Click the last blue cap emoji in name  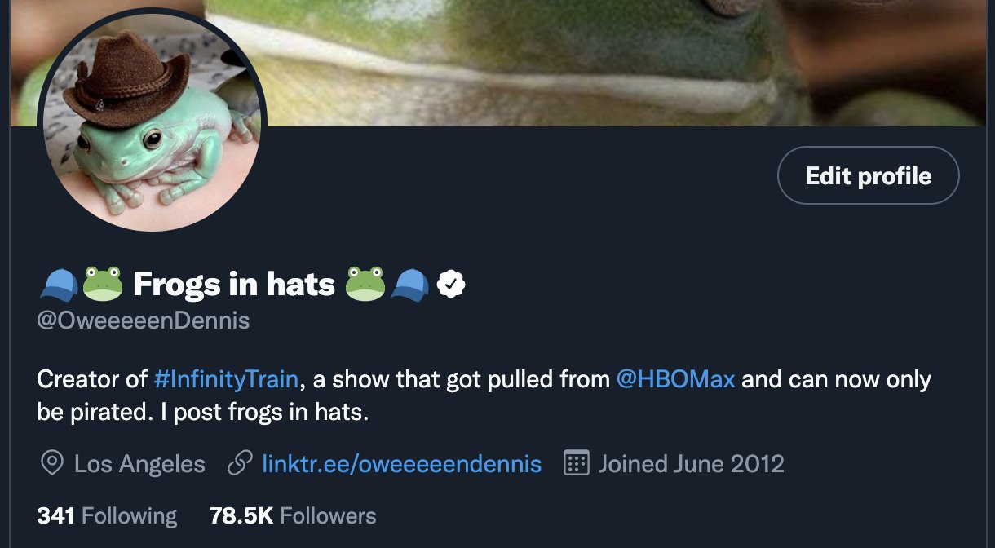[x=409, y=285]
